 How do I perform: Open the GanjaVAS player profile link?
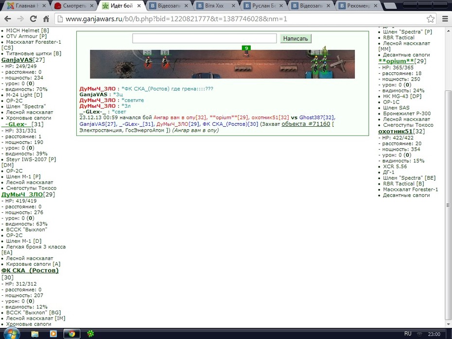tap(17, 60)
